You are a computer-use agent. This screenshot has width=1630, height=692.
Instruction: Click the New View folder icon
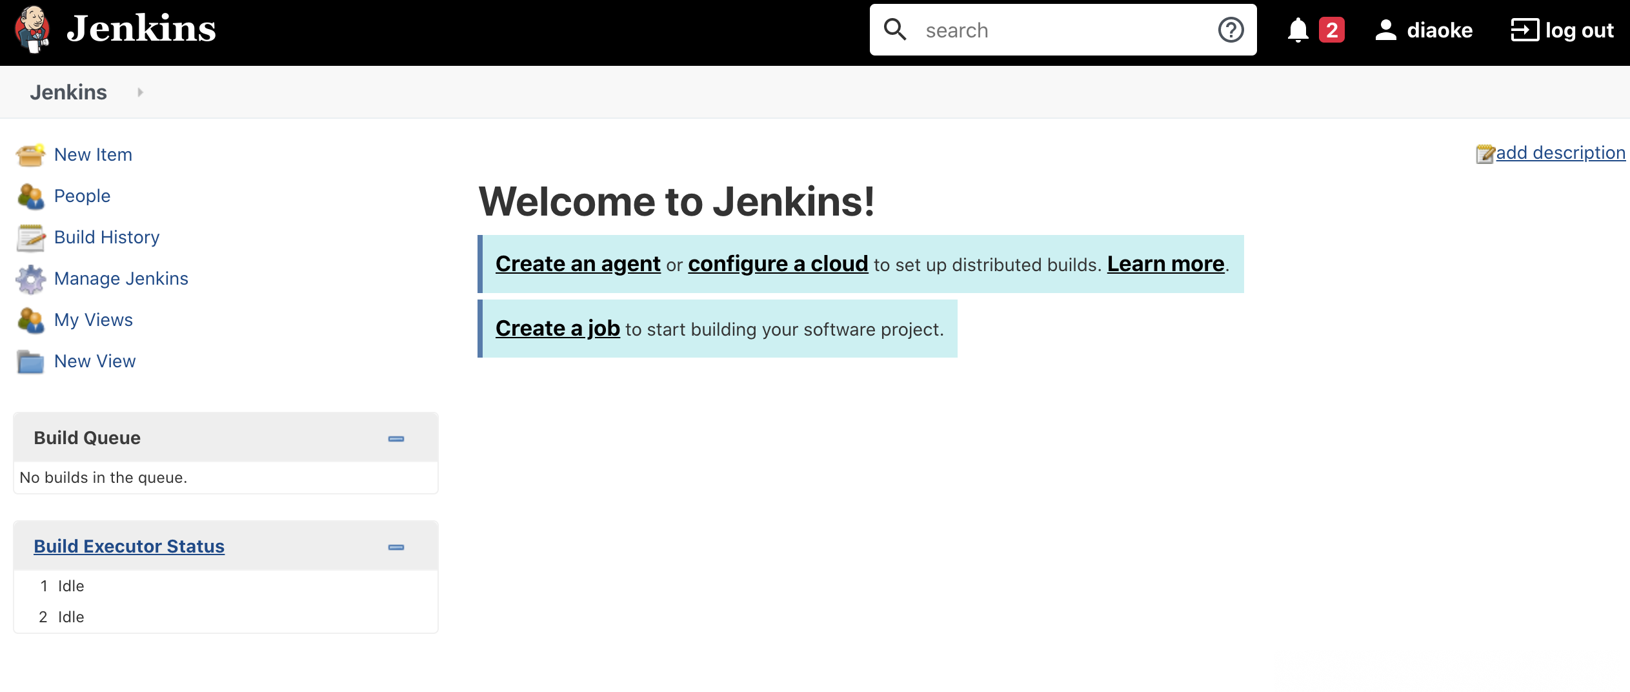[x=30, y=361]
